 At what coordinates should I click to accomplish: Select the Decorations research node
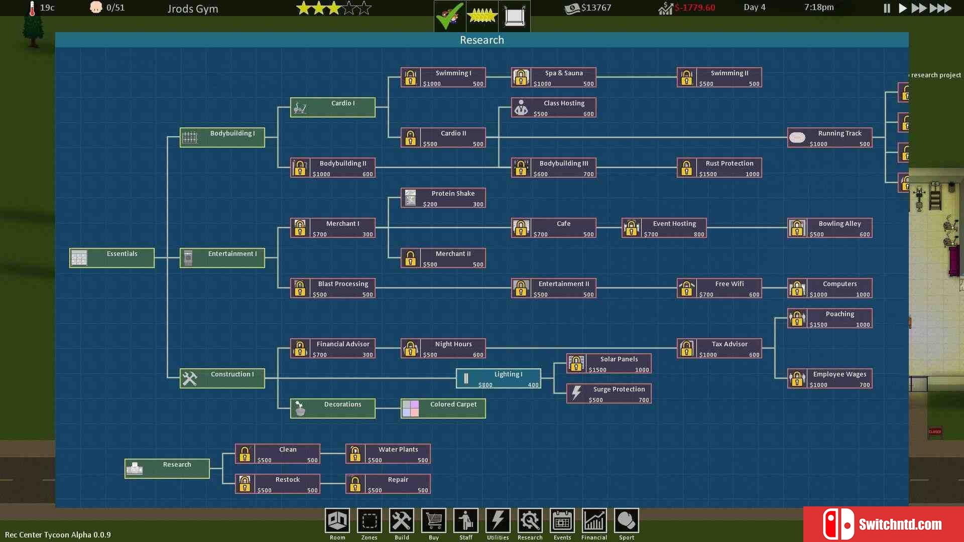pyautogui.click(x=332, y=409)
